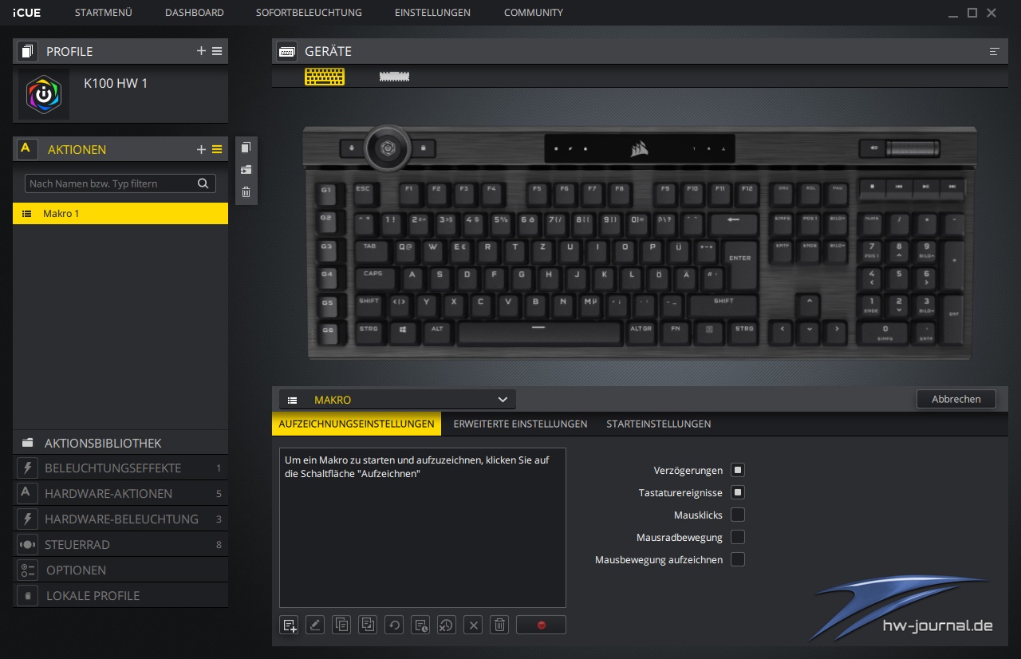The image size is (1021, 659).
Task: Enable Mausbewegung aufzeichnen checkbox
Action: [738, 559]
